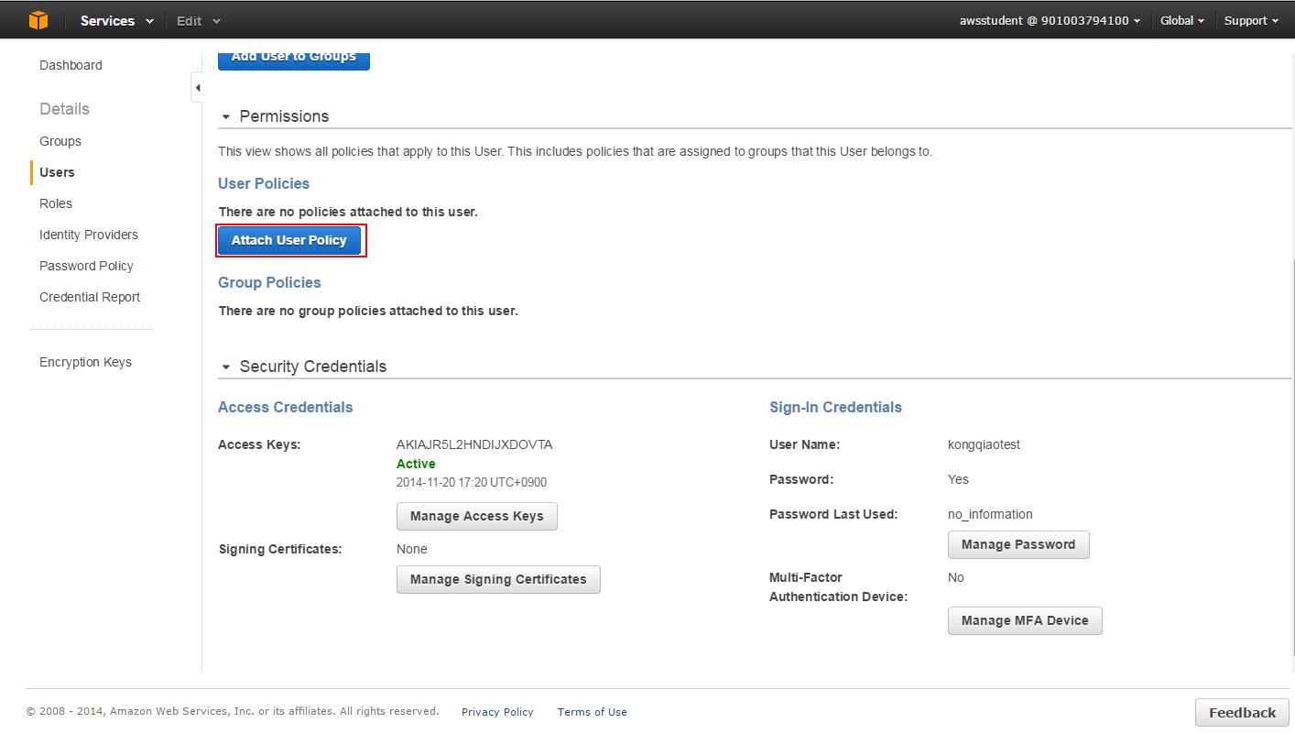Click the Attach User Policy button
Image resolution: width=1295 pixels, height=734 pixels.
click(289, 240)
